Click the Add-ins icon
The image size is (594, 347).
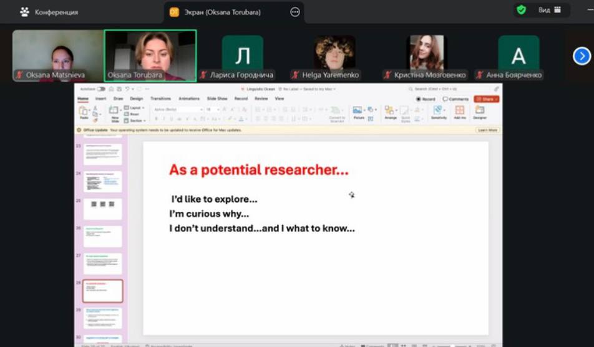(x=460, y=112)
